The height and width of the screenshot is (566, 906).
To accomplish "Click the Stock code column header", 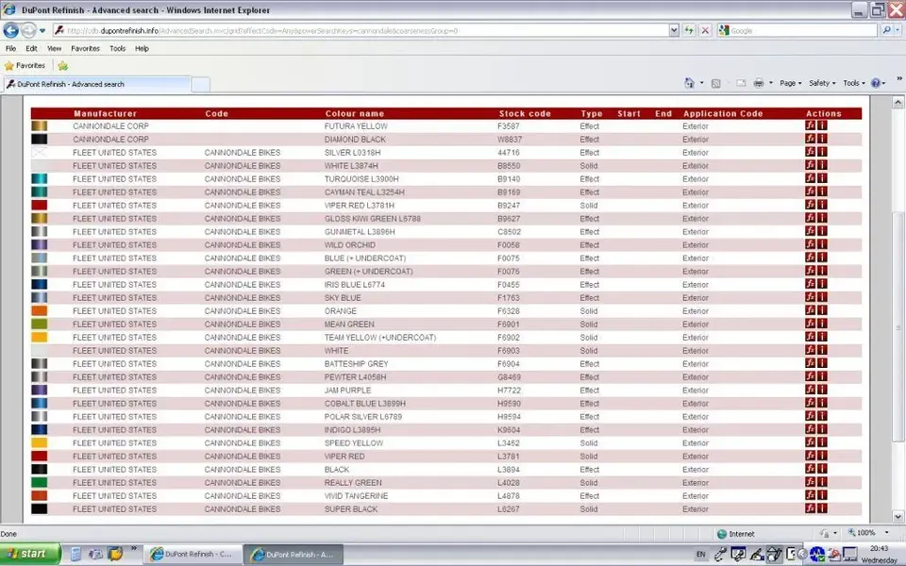I will (525, 114).
